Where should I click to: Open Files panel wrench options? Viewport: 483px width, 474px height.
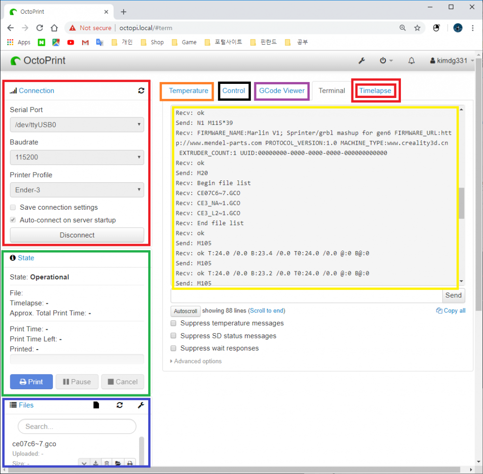141,405
